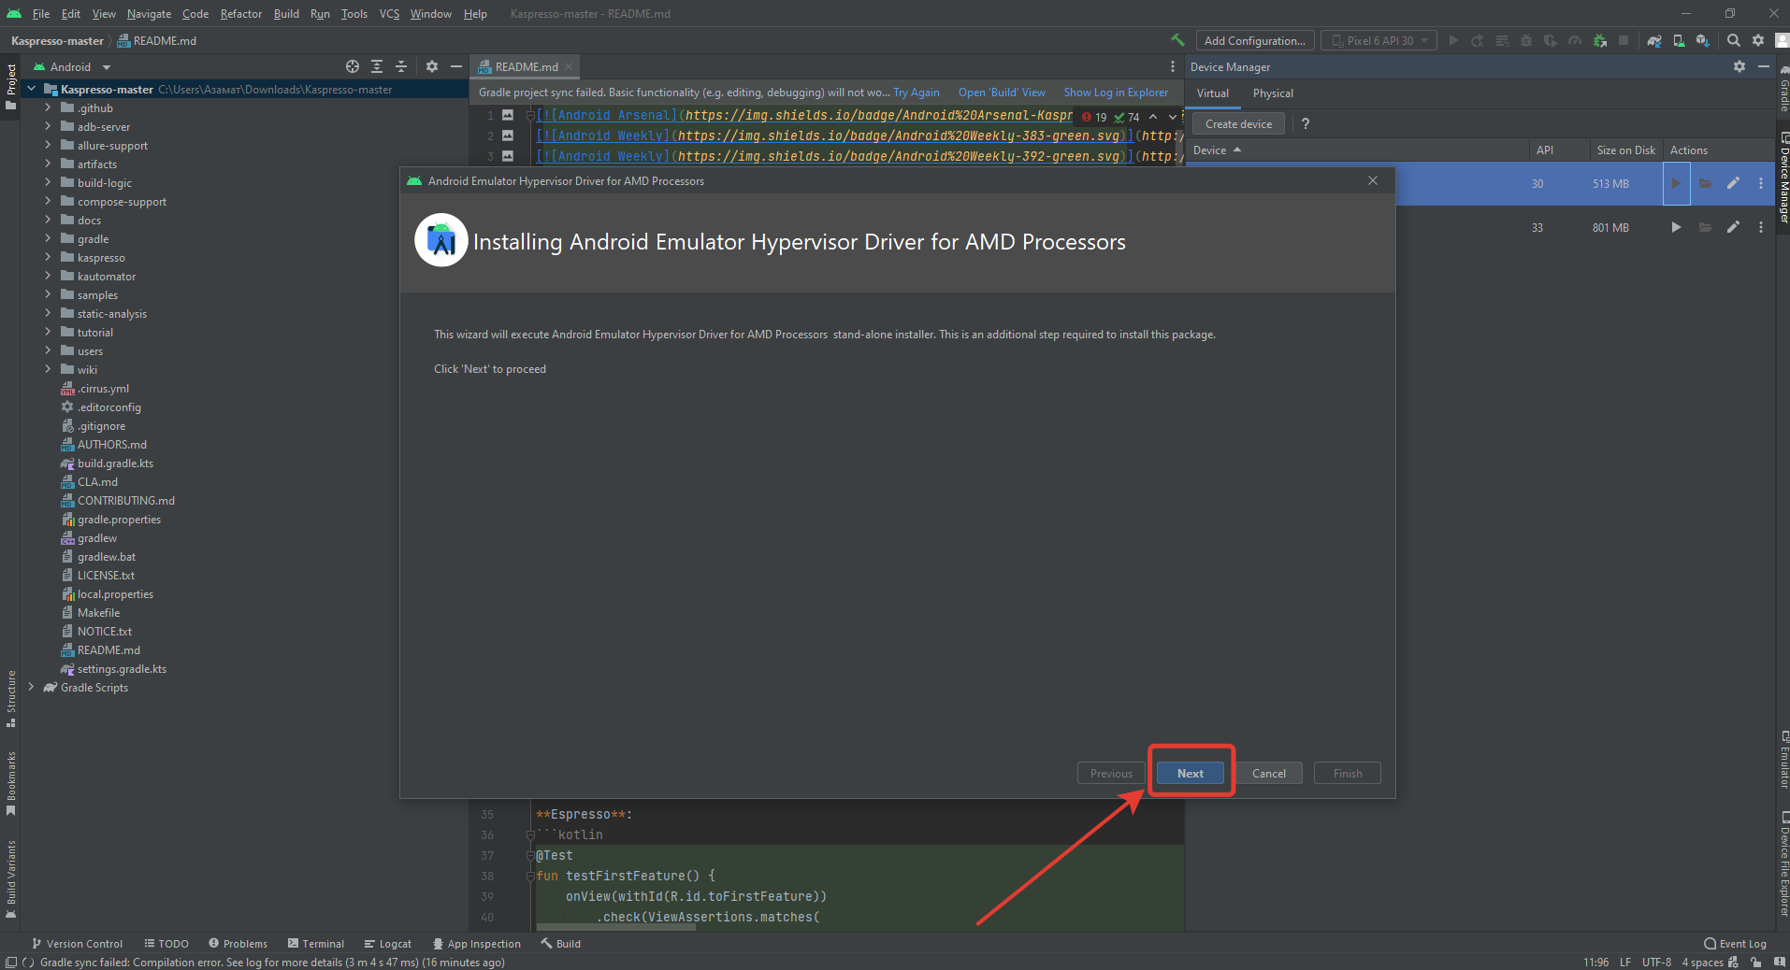
Task: Open the File menu
Action: click(41, 13)
